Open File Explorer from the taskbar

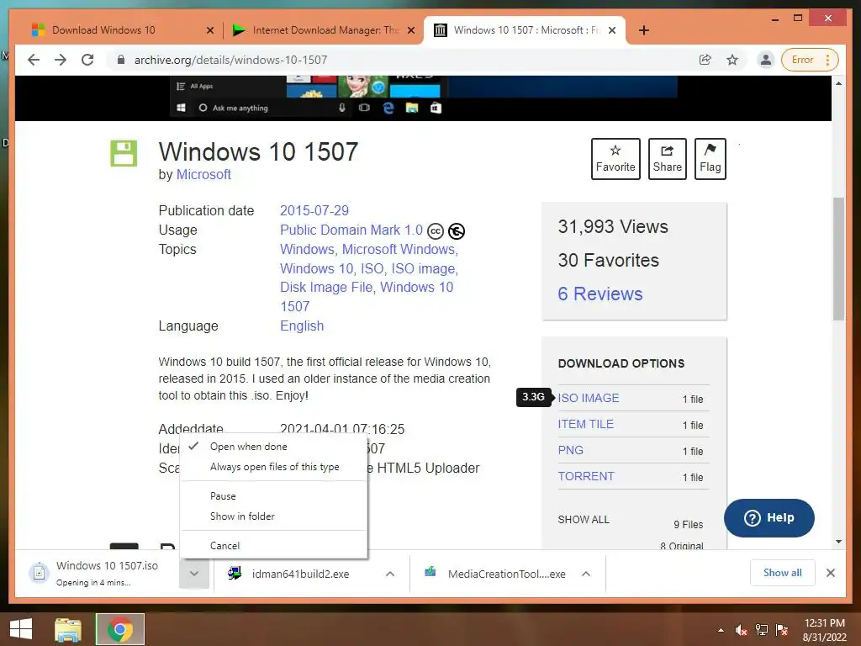(x=68, y=629)
